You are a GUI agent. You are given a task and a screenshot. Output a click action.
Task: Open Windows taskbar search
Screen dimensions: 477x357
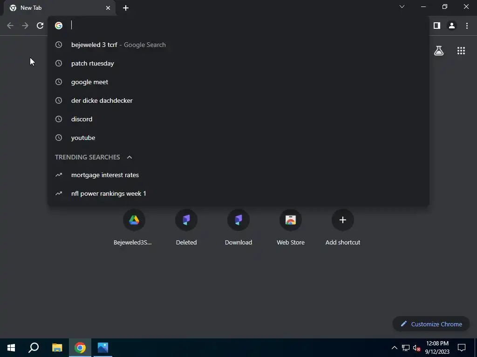[34, 348]
